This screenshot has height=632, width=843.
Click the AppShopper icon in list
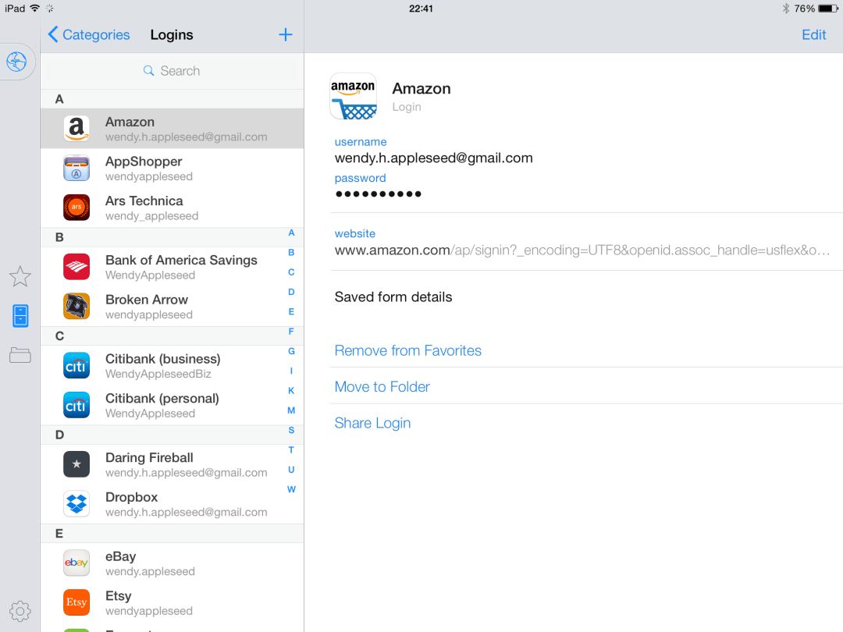click(76, 169)
